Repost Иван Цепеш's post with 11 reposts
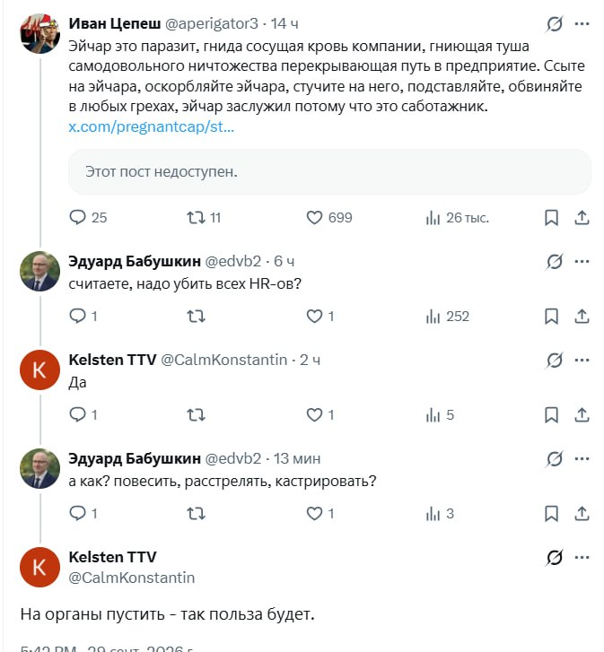The width and height of the screenshot is (604, 652). coord(204,217)
